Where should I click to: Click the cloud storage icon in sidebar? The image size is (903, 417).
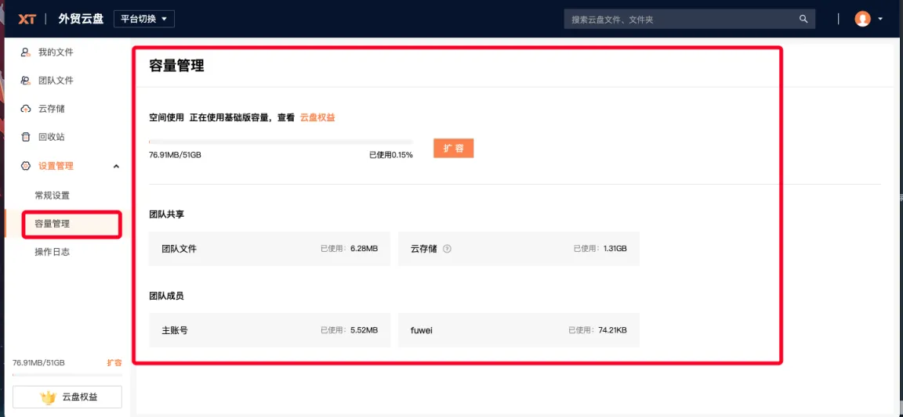[x=26, y=109]
